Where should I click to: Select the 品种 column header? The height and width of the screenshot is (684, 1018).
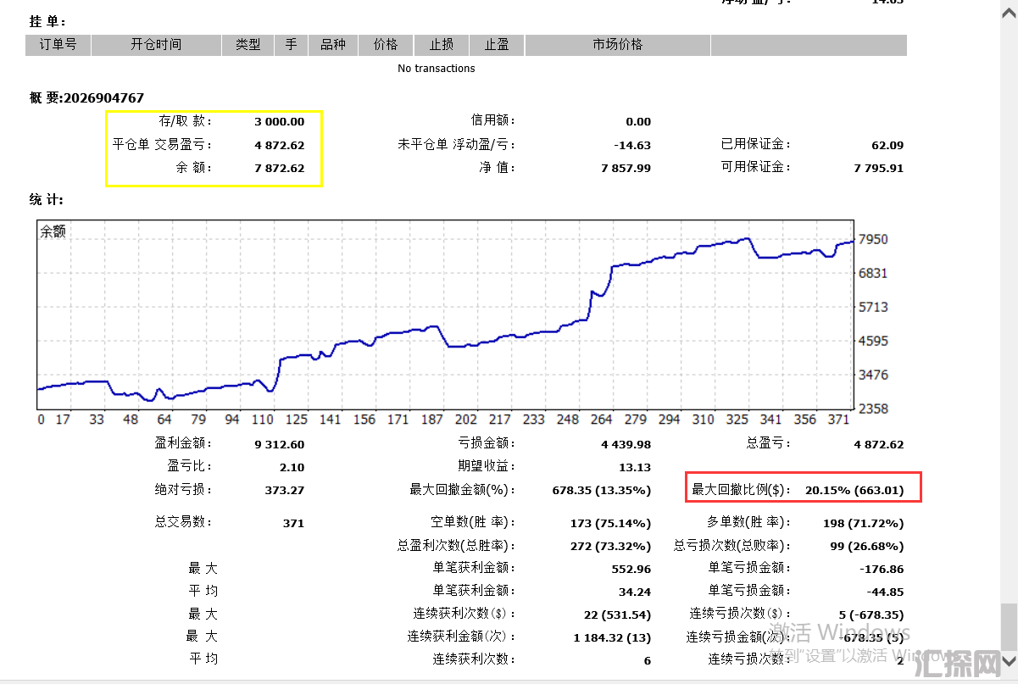coord(332,45)
